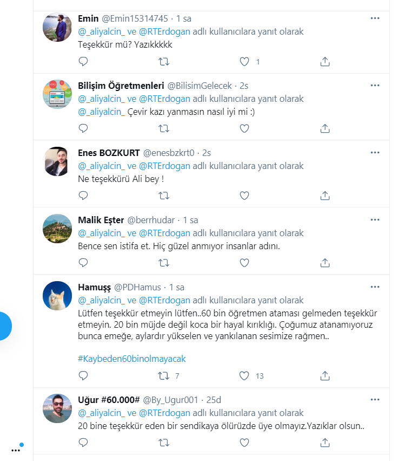
Task: Share Enes BOZKURT's tweet
Action: coord(325,196)
